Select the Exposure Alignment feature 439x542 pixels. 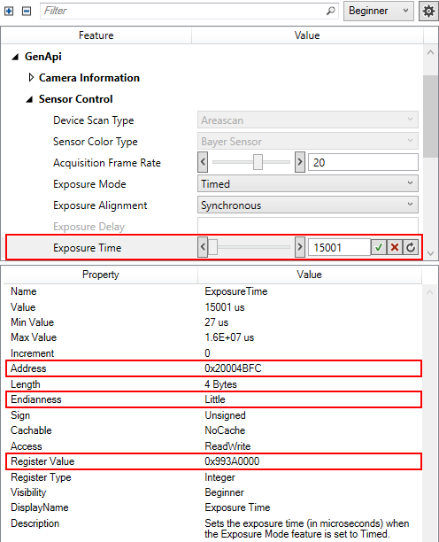[100, 205]
